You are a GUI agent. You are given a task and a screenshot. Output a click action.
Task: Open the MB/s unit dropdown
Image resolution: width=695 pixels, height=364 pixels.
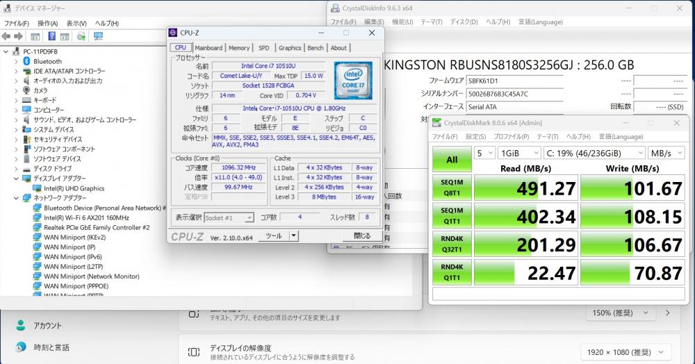pos(667,153)
